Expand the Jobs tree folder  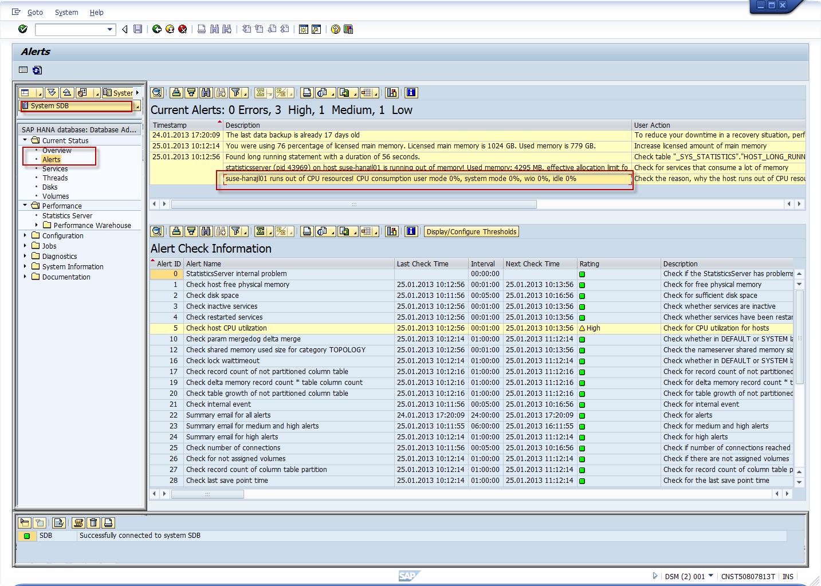point(25,246)
